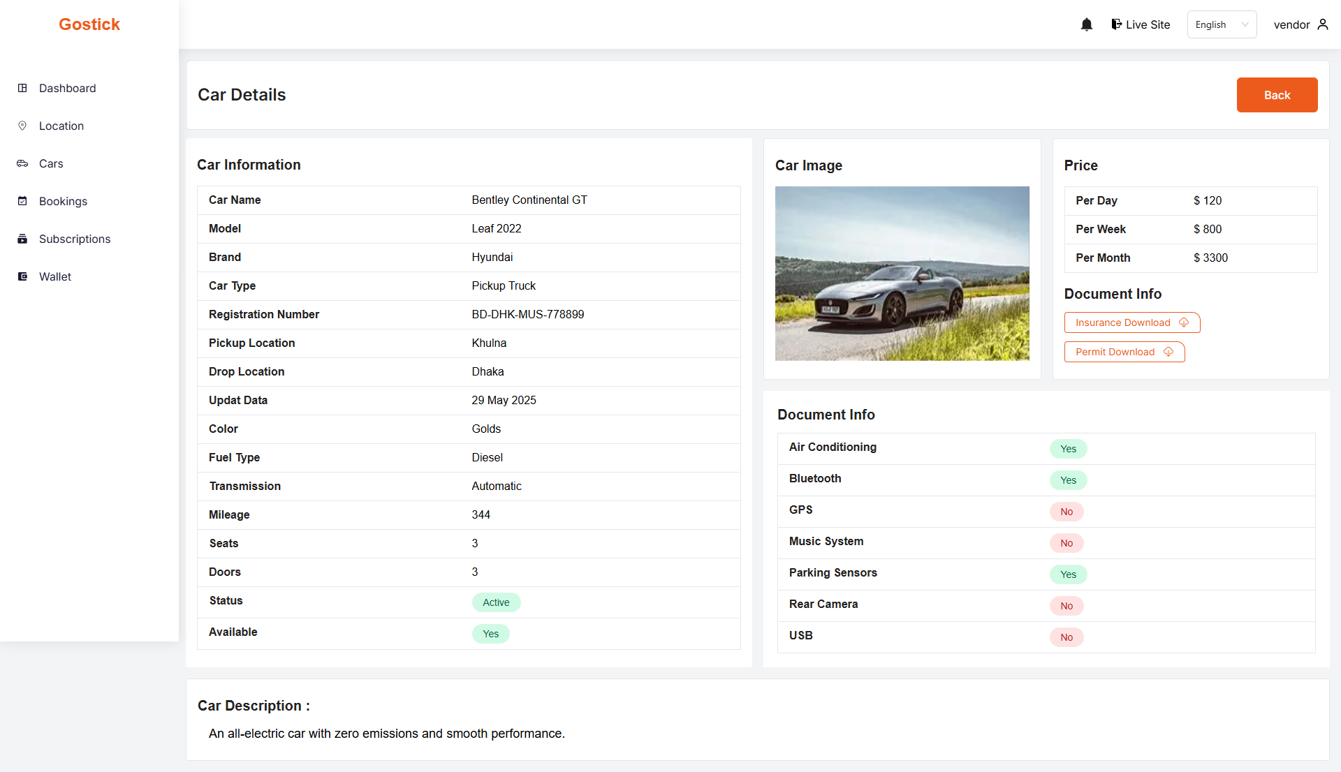Click the Active status badge

tap(496, 602)
